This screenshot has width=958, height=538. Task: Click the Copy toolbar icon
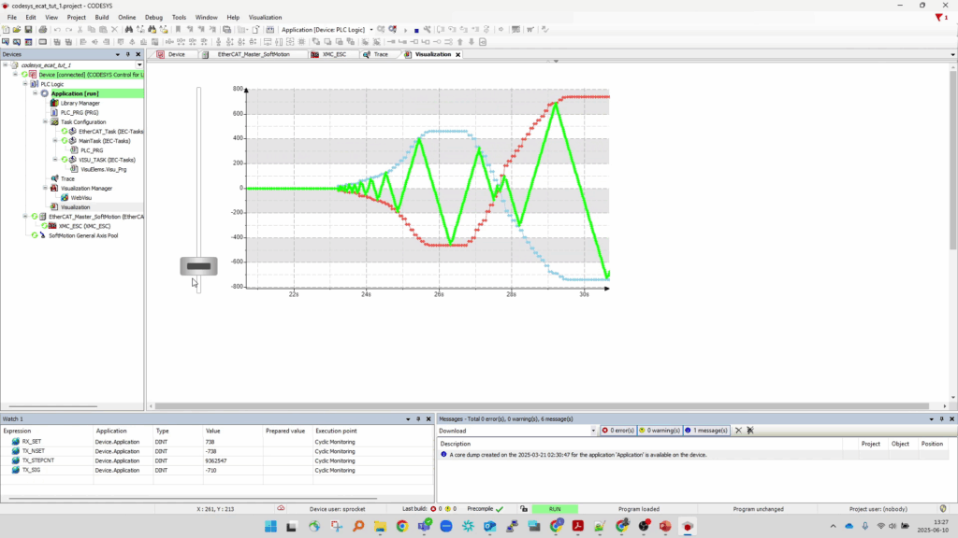(92, 29)
